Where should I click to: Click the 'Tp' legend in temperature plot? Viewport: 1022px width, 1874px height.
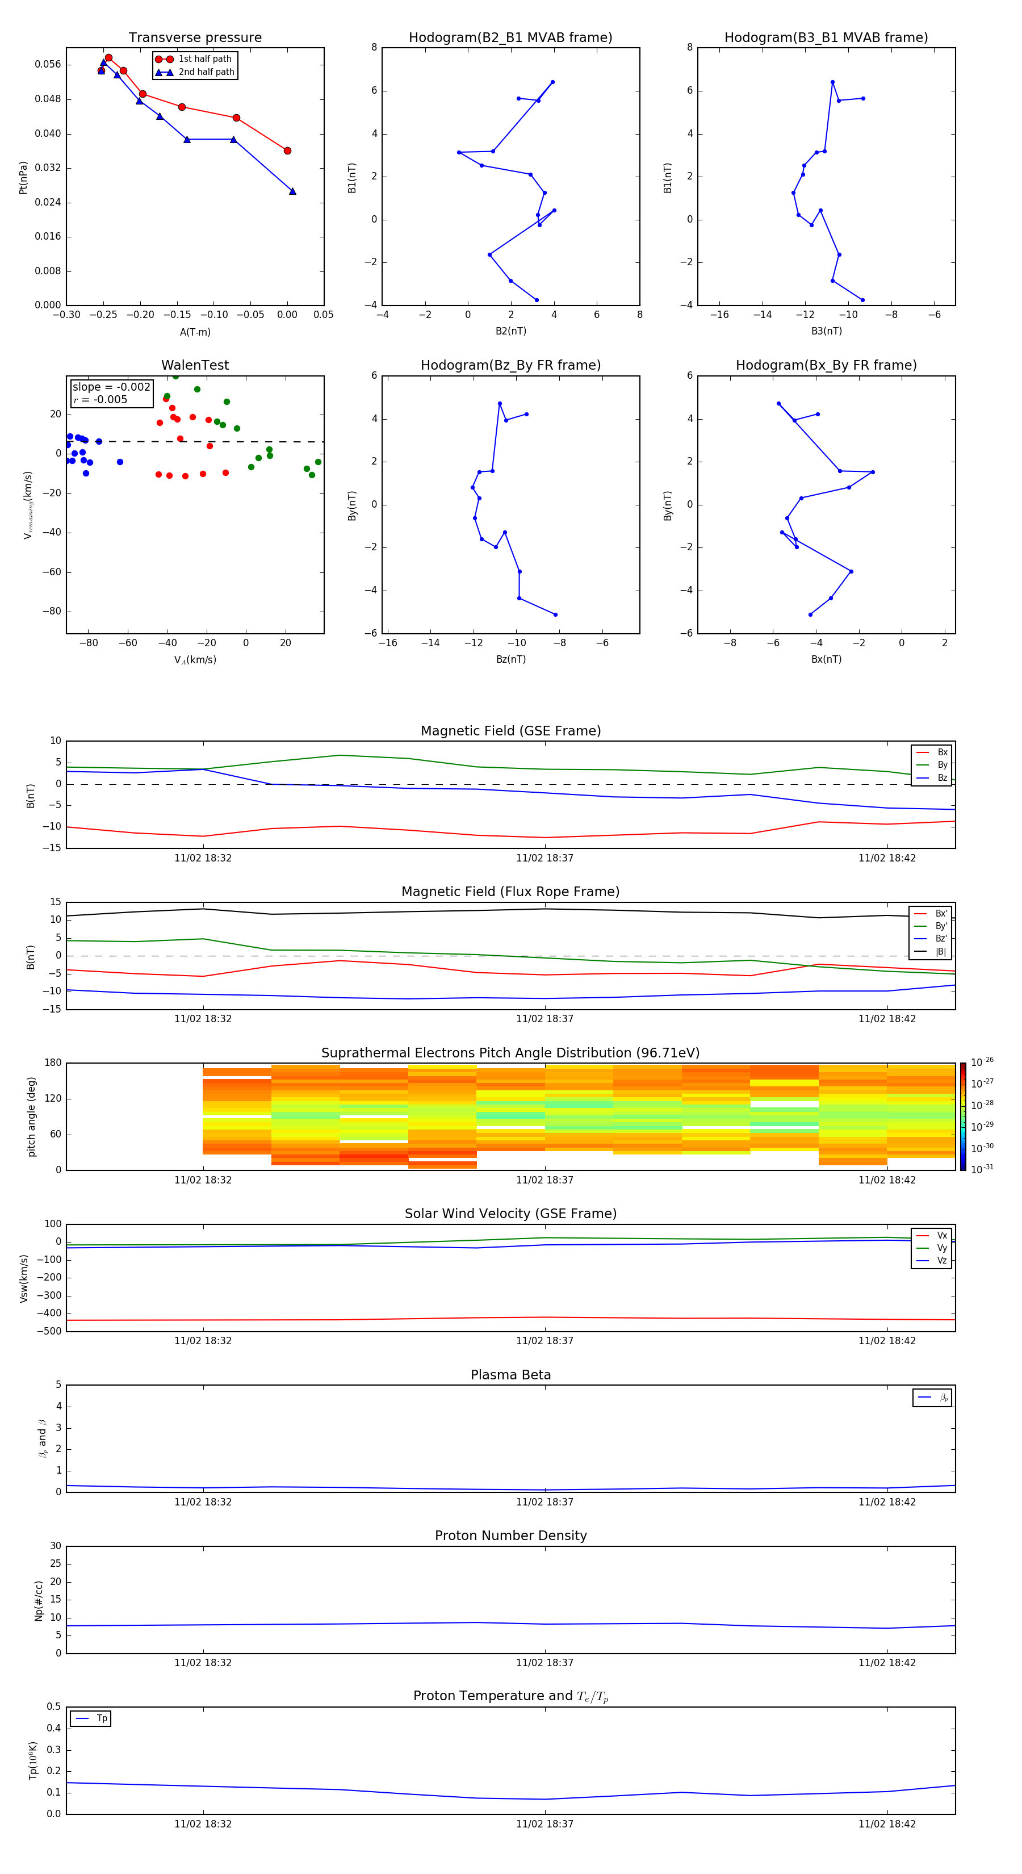click(x=90, y=1719)
